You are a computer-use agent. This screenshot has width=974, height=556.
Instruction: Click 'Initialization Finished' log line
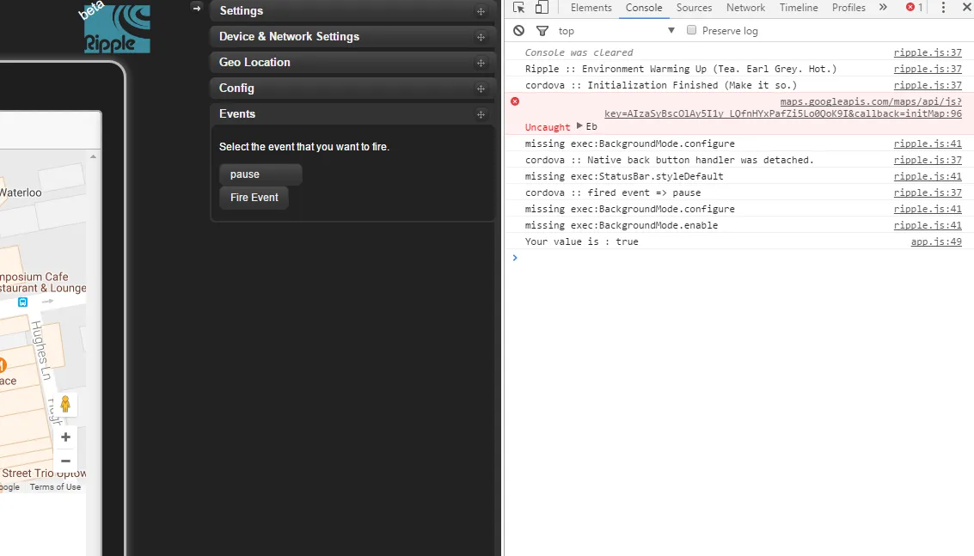pos(661,85)
